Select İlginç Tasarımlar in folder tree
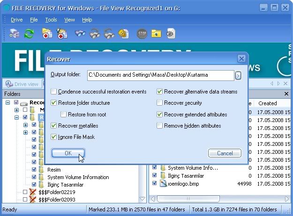This screenshot has height=216, width=293. (x=66, y=185)
